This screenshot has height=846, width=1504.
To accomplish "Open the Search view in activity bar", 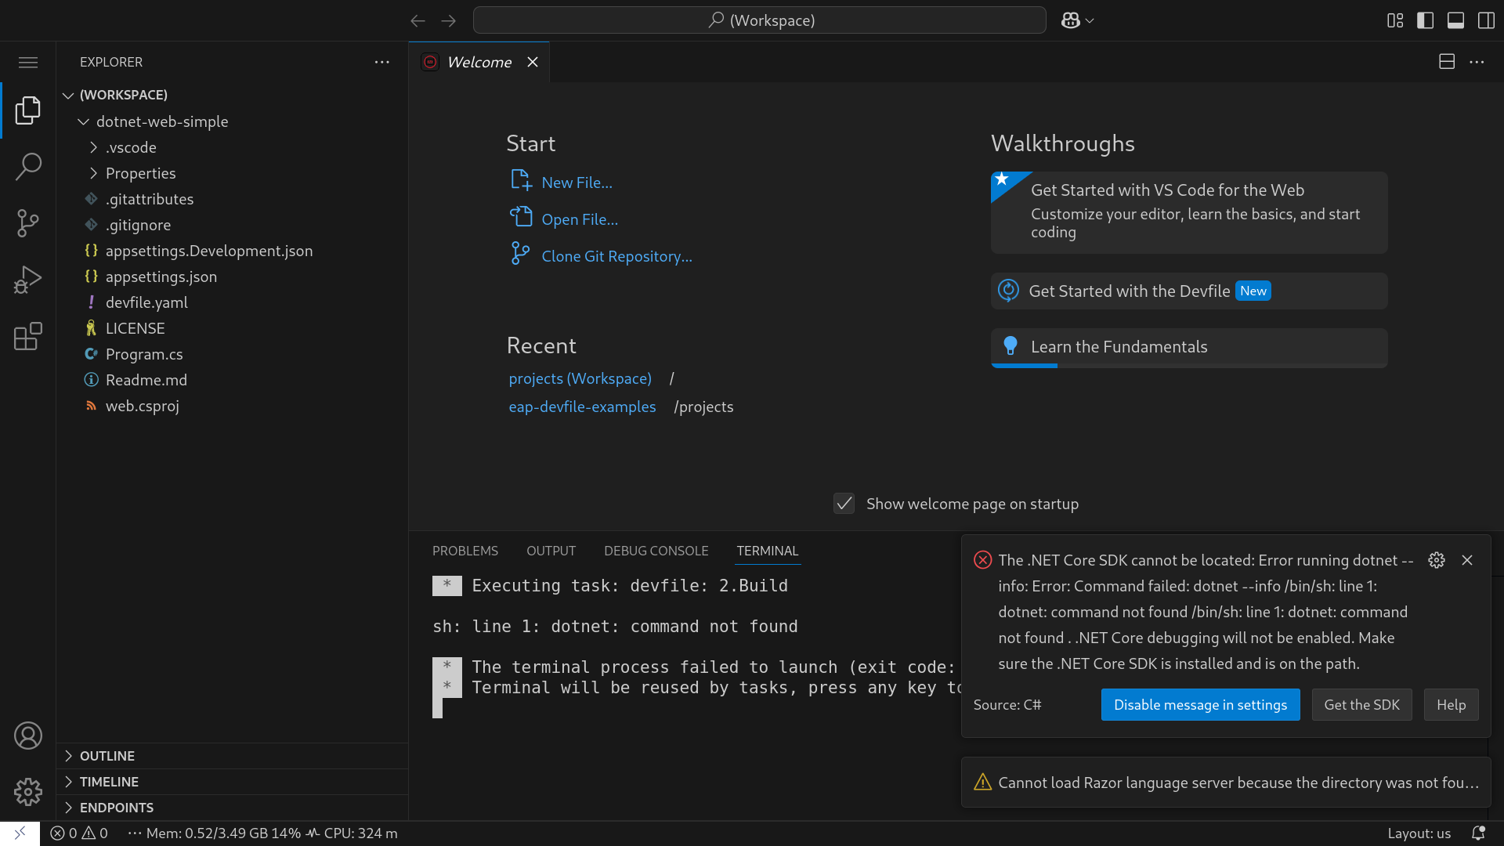I will click(28, 166).
